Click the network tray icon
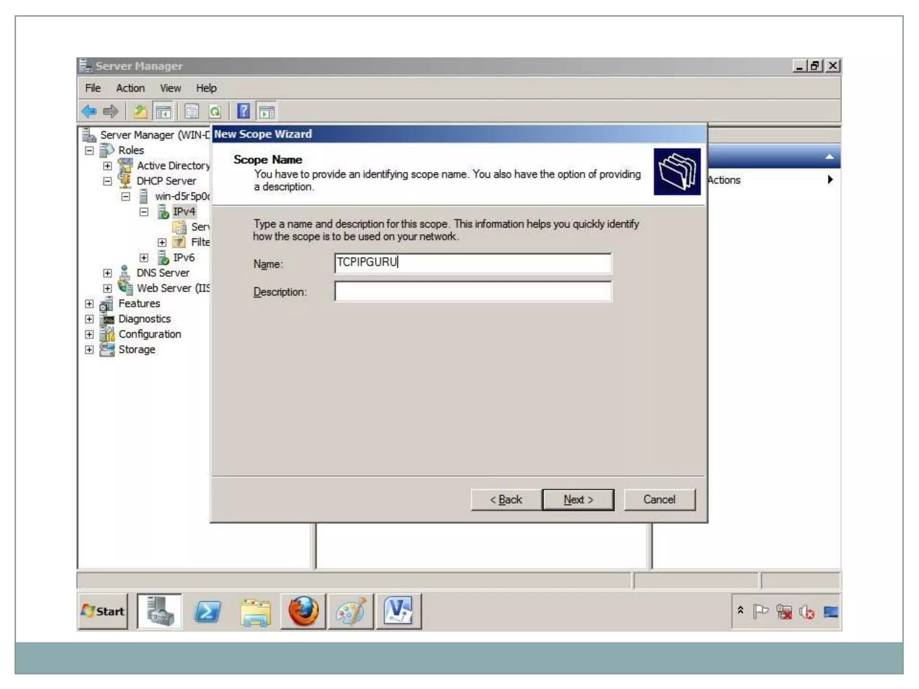This screenshot has width=919, height=689. (784, 612)
